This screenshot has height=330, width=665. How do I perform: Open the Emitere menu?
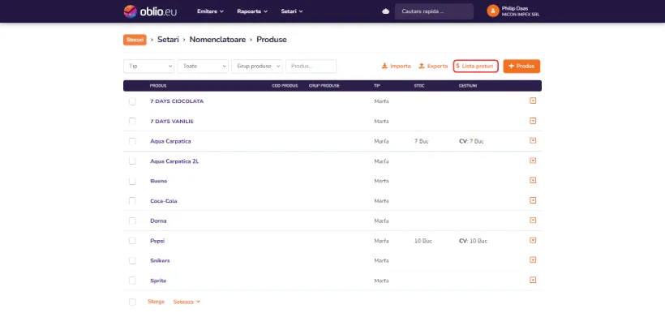210,11
